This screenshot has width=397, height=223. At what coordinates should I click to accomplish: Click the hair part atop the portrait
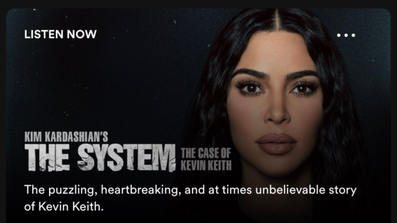(x=277, y=20)
